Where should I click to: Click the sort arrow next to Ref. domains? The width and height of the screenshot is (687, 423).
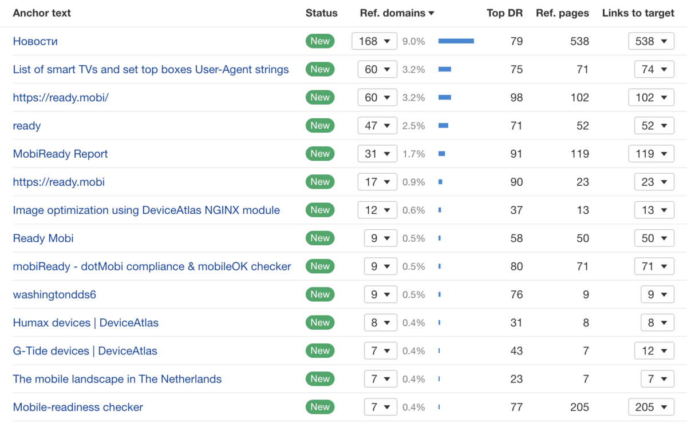pyautogui.click(x=431, y=14)
